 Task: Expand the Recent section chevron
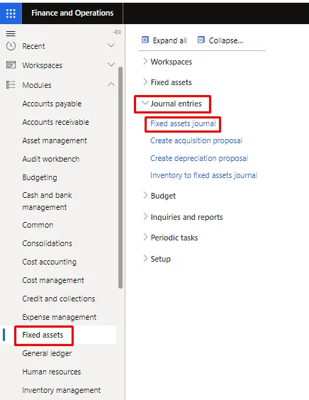[x=111, y=45]
